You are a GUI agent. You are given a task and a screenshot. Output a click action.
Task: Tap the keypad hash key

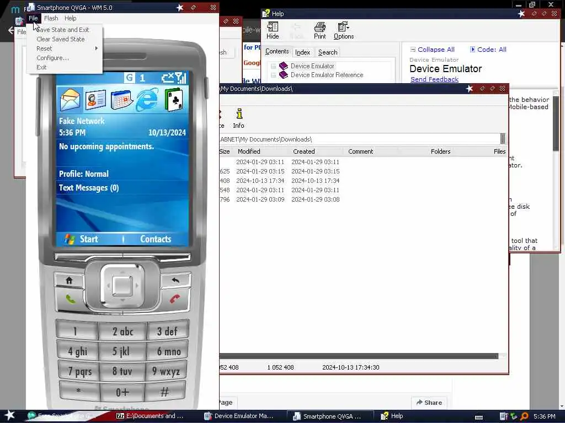pos(164,392)
